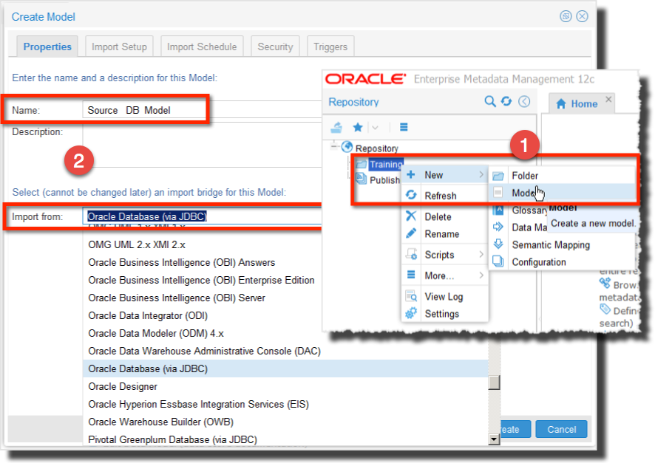Open the Security tab

click(x=275, y=47)
